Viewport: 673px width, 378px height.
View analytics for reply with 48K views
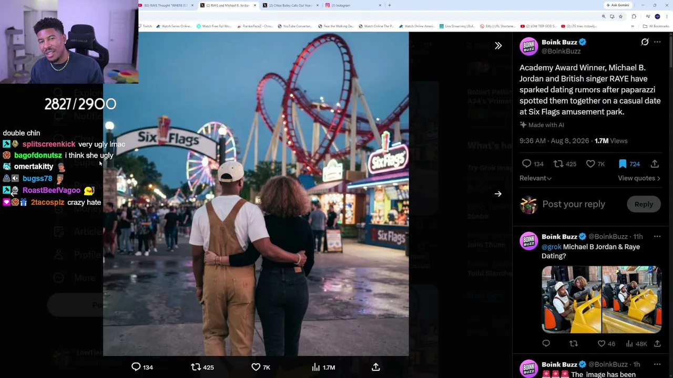[636, 343]
